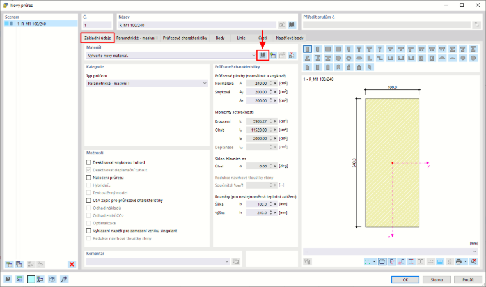Click the Hybridní checkbox
Screen dimensions: 486x287
tap(89, 185)
